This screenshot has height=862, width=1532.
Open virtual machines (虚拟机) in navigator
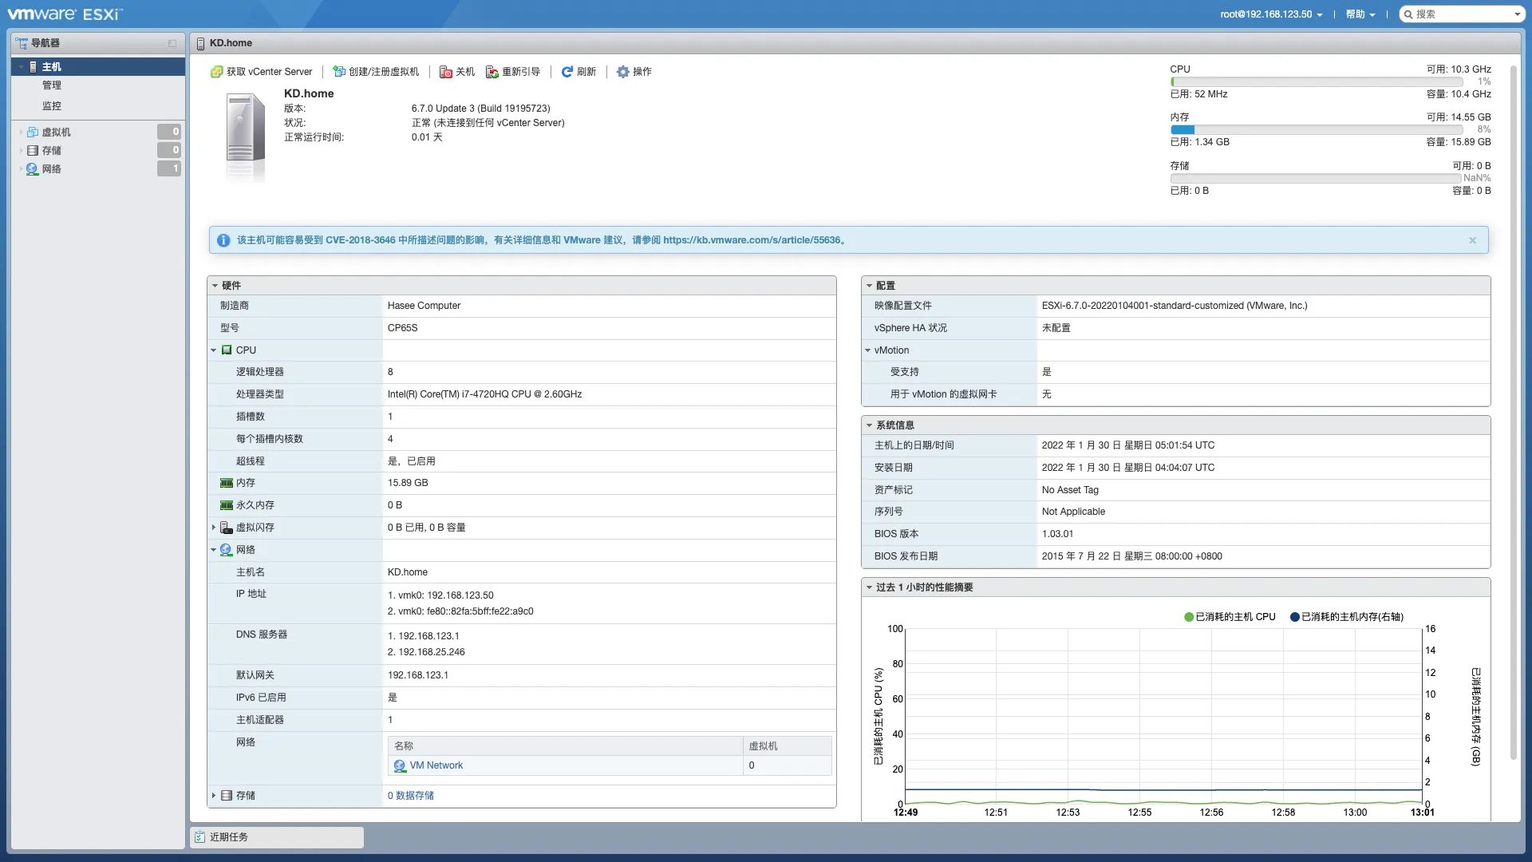(x=57, y=132)
